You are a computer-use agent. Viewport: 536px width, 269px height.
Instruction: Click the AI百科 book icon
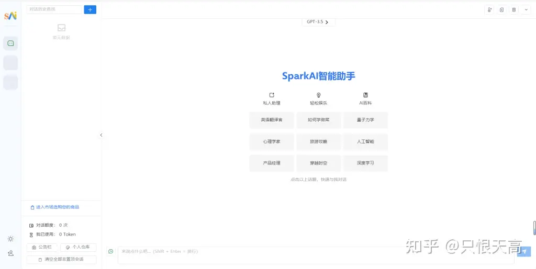365,95
